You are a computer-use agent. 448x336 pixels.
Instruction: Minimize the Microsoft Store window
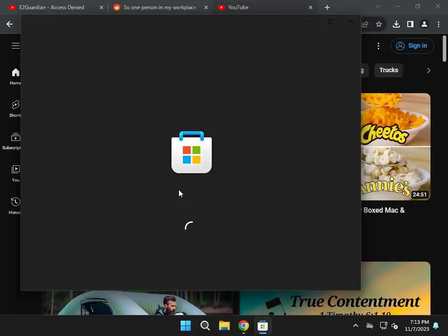[311, 21]
